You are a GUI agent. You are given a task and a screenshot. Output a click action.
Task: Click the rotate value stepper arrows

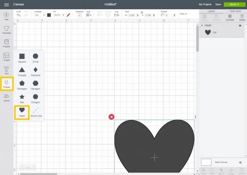[x=174, y=15]
